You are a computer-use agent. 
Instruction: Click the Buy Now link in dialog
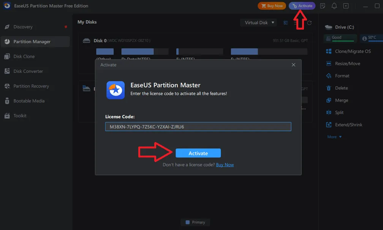[225, 165]
